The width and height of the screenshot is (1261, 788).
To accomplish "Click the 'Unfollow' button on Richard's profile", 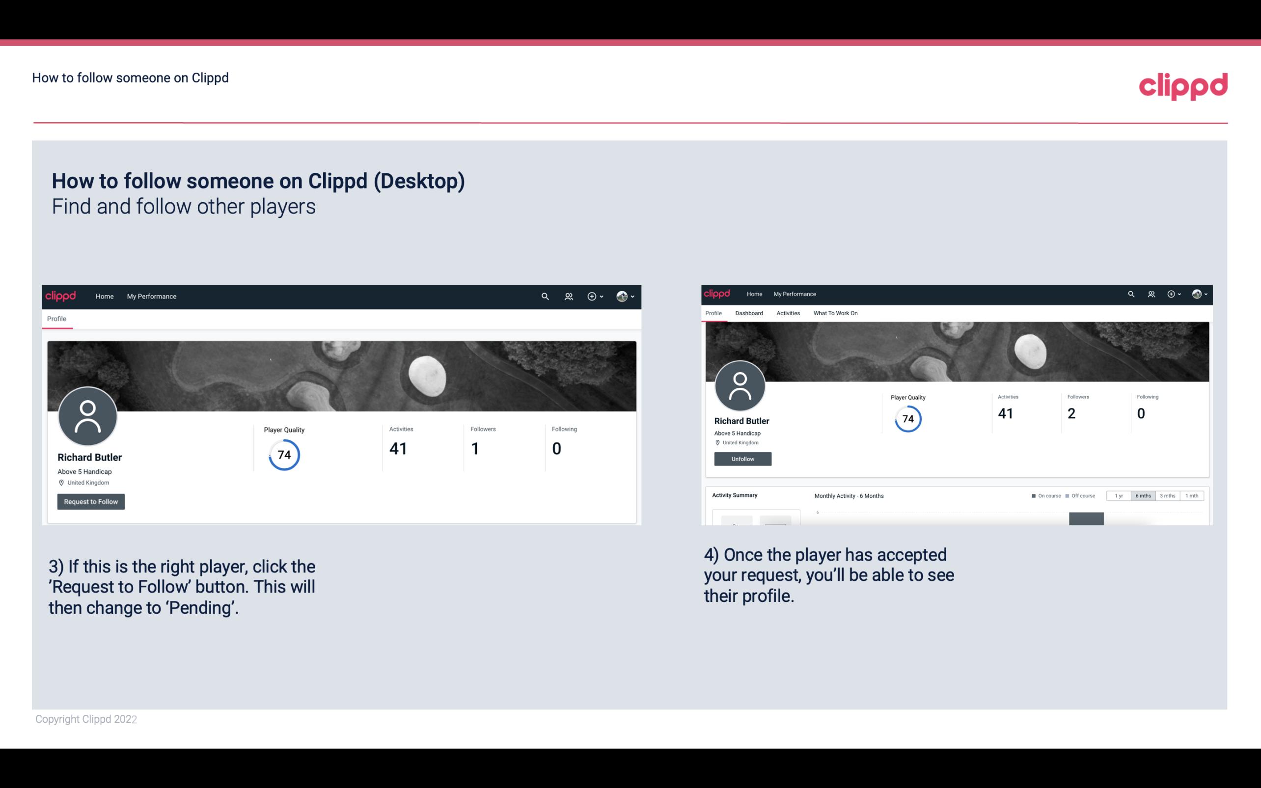I will click(742, 459).
